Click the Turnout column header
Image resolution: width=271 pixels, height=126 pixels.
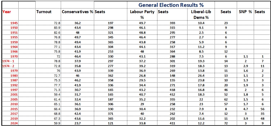(x=44, y=12)
